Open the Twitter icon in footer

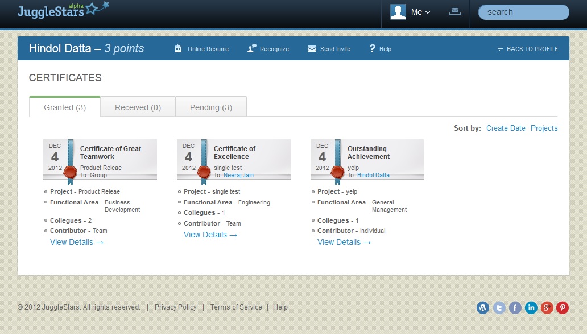point(499,307)
